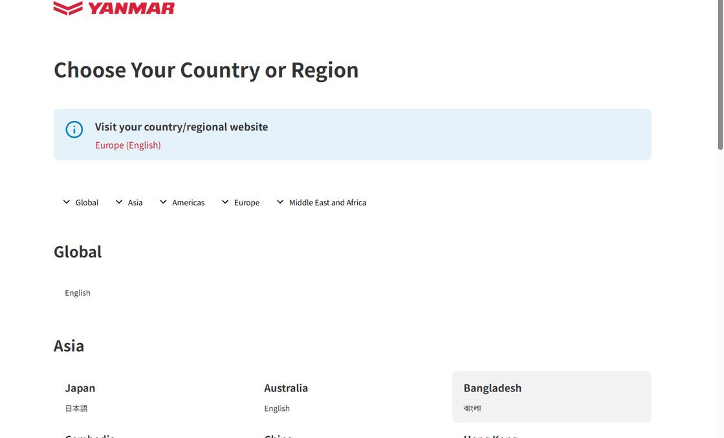
Task: Click the page vertical scrollbar thumb
Action: coord(720,75)
